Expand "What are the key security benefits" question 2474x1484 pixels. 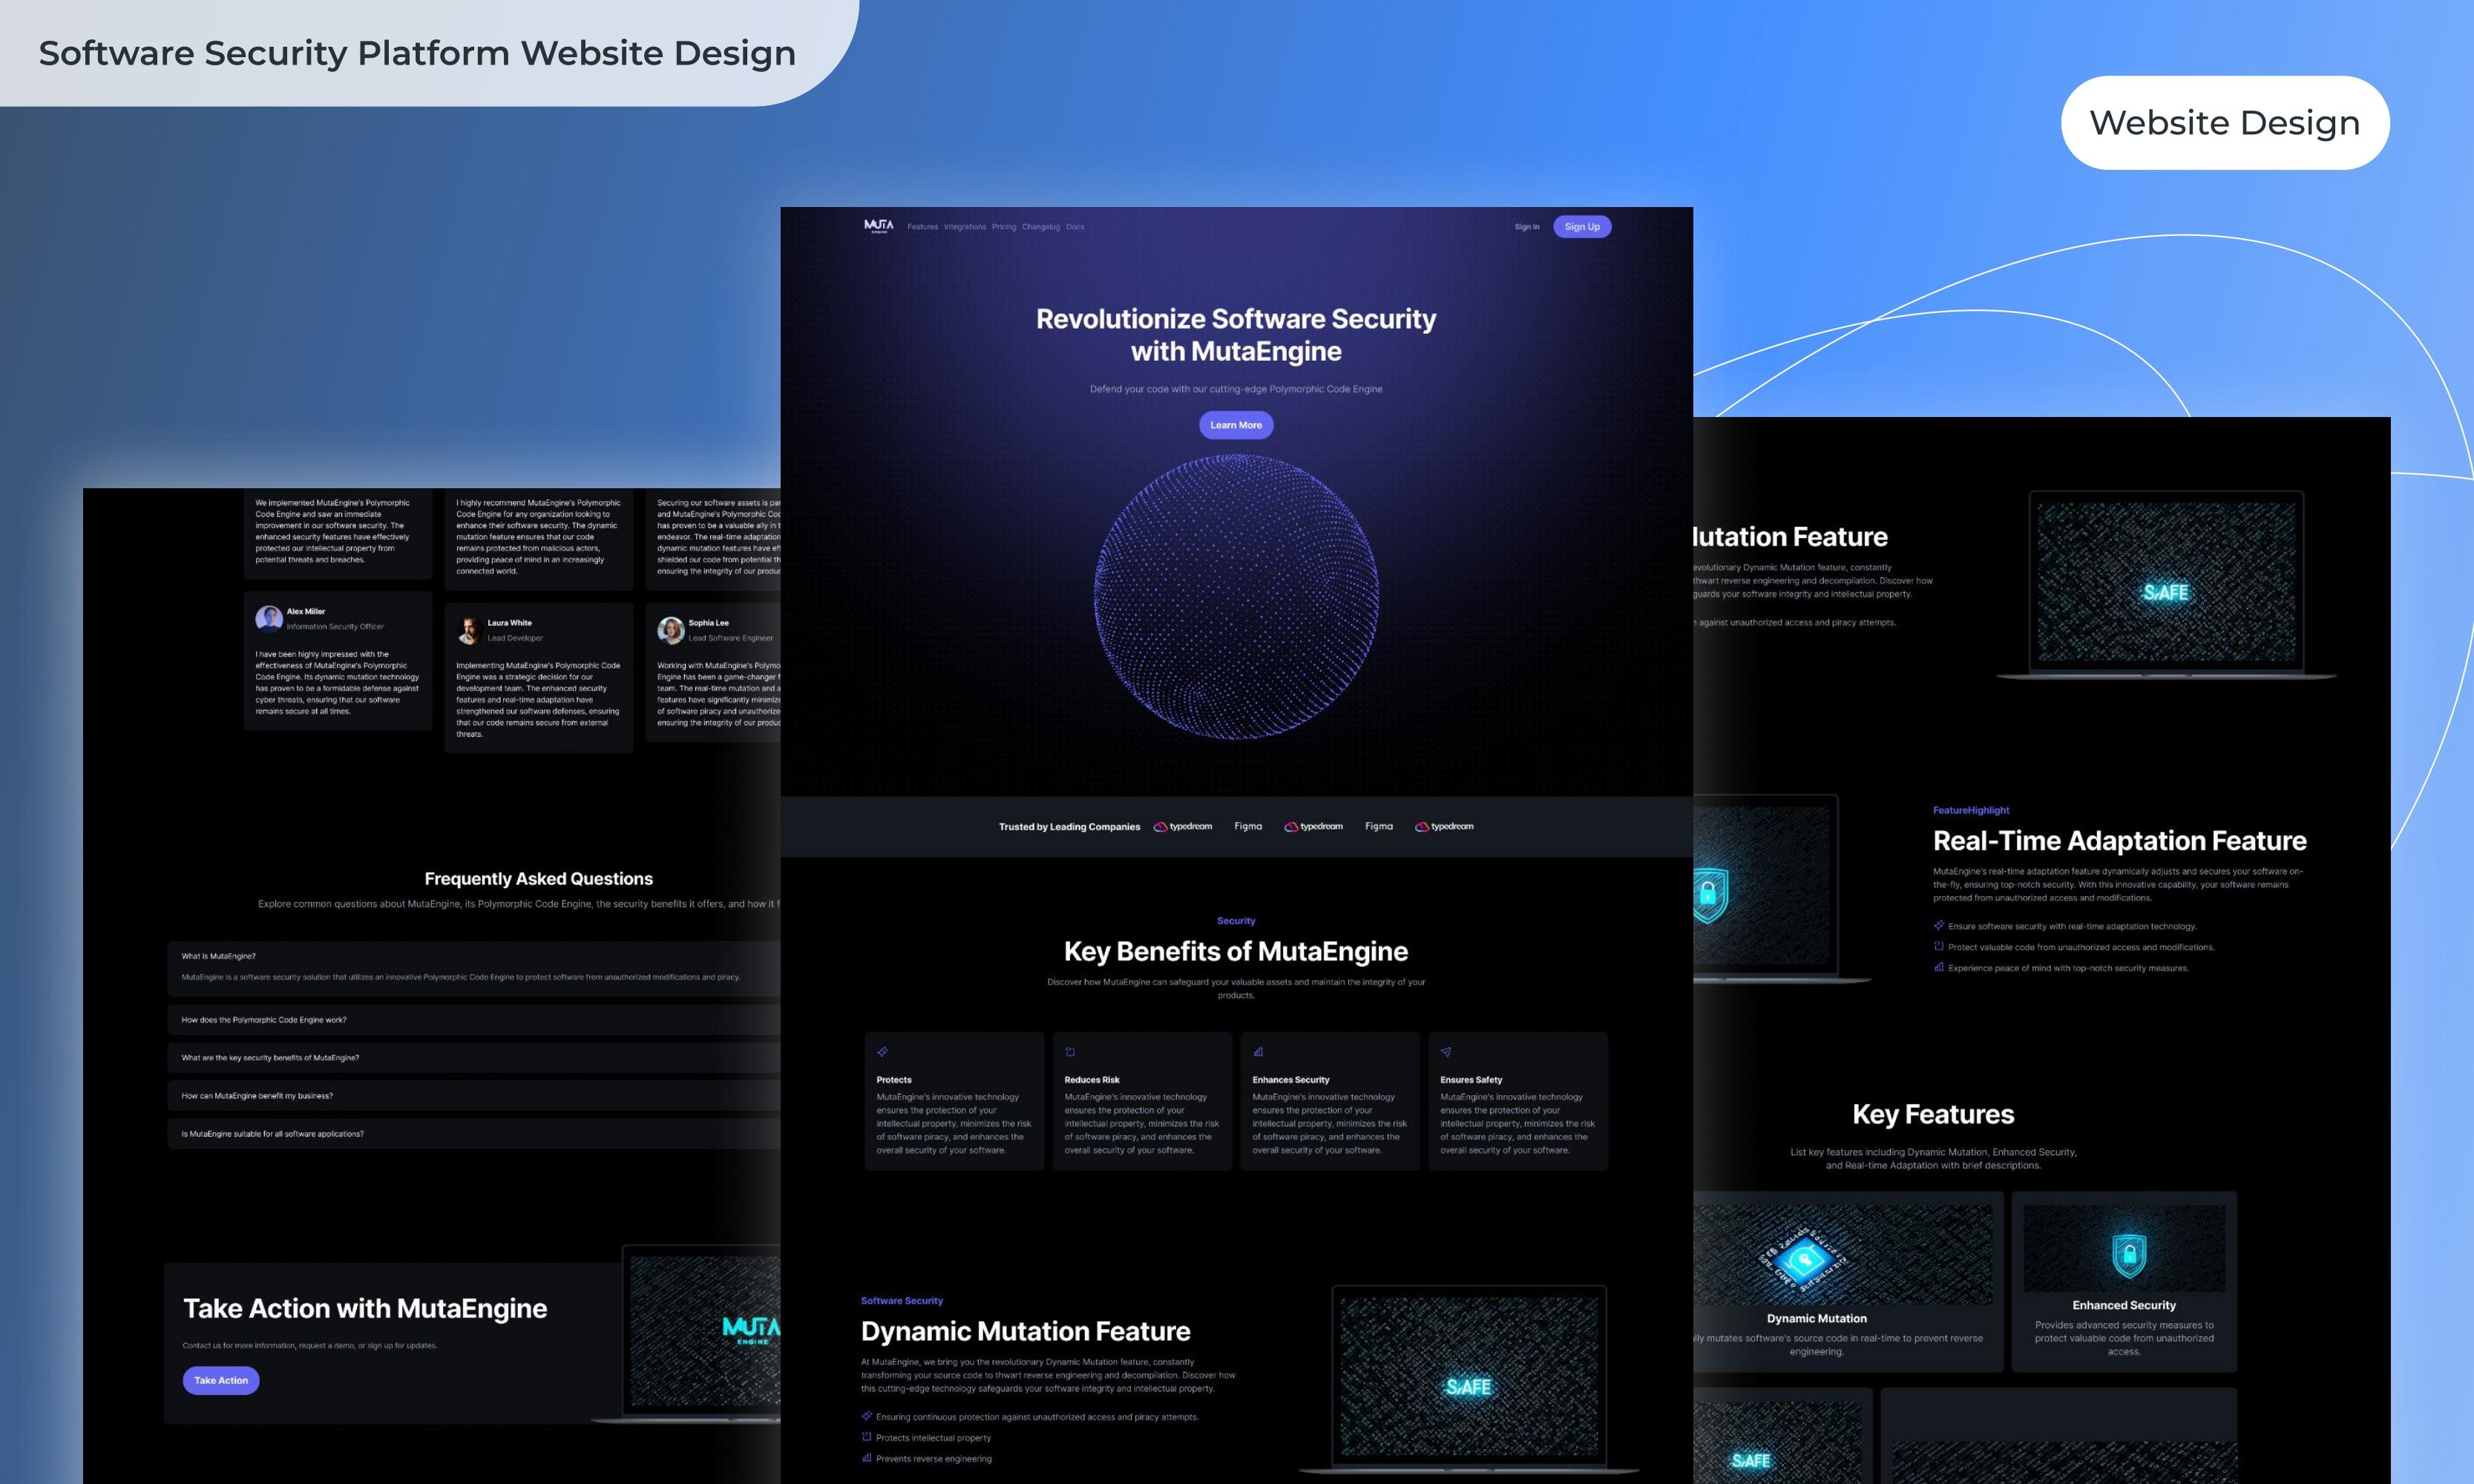coord(270,1058)
